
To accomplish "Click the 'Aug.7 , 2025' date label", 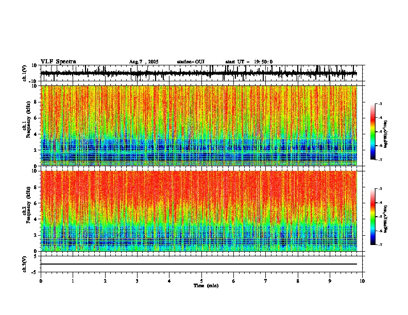I will point(144,62).
